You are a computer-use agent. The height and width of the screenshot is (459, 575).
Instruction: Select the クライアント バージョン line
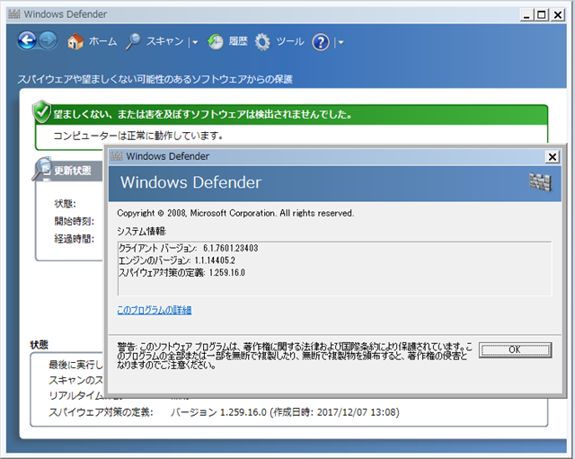[x=188, y=248]
